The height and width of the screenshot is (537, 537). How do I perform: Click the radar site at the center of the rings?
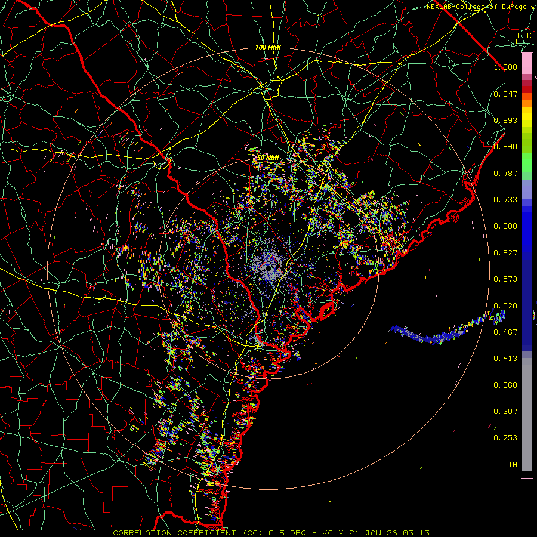pyautogui.click(x=268, y=268)
